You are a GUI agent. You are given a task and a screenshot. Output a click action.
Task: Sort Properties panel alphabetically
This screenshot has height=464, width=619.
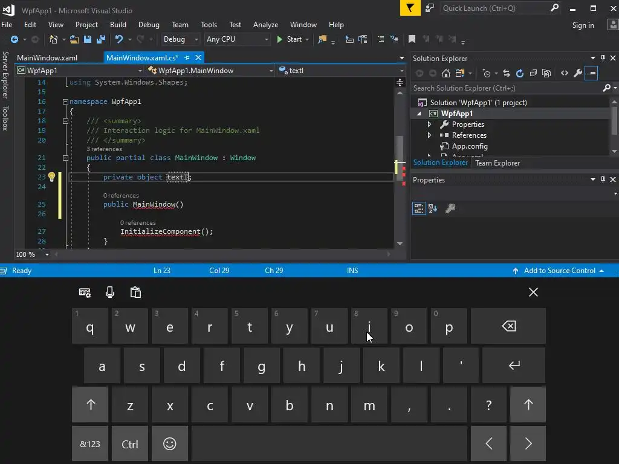coord(433,208)
